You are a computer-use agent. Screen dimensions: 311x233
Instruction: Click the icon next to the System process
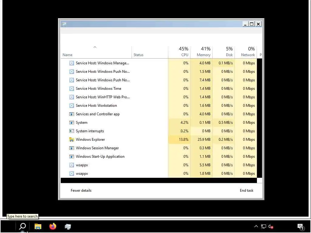[72, 123]
